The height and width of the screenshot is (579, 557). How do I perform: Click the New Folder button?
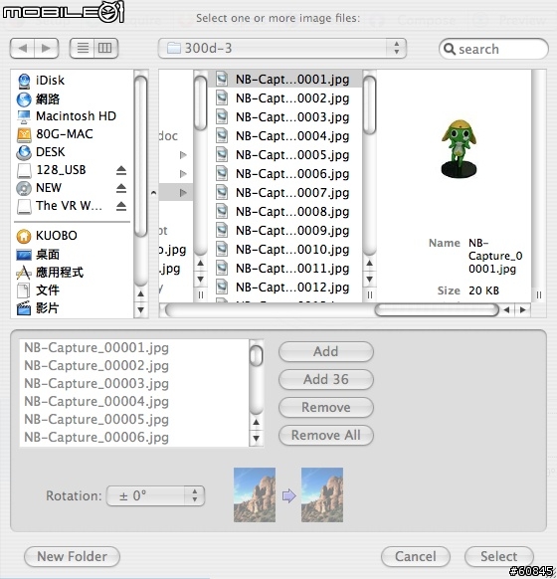pos(72,556)
